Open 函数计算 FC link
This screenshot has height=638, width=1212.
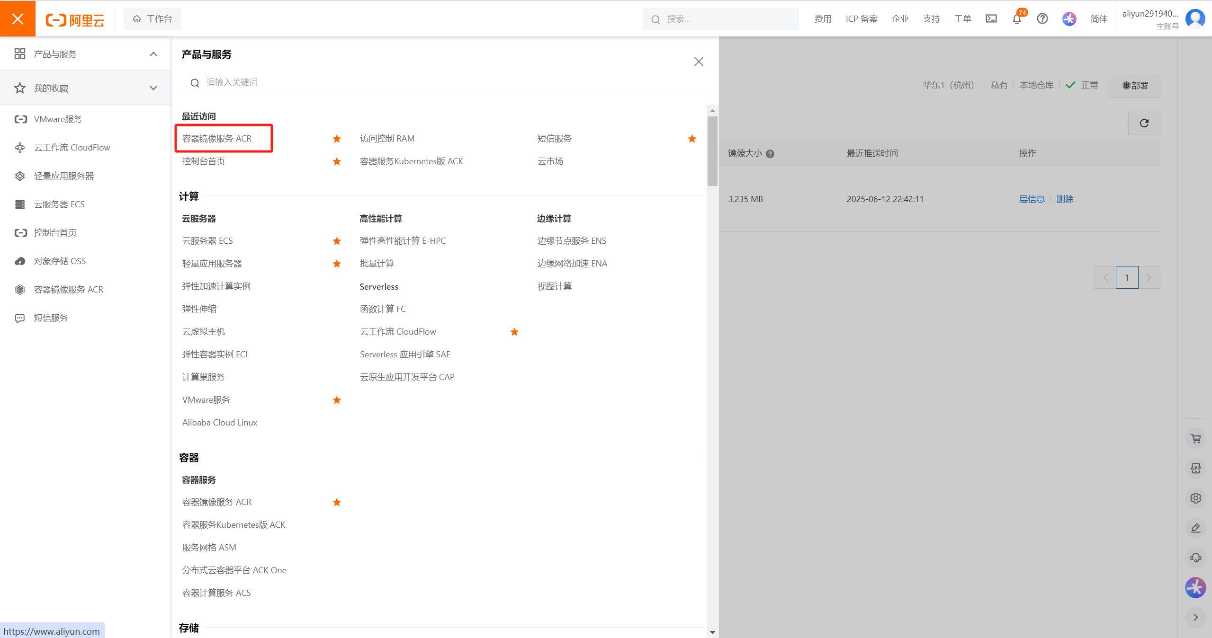point(383,309)
